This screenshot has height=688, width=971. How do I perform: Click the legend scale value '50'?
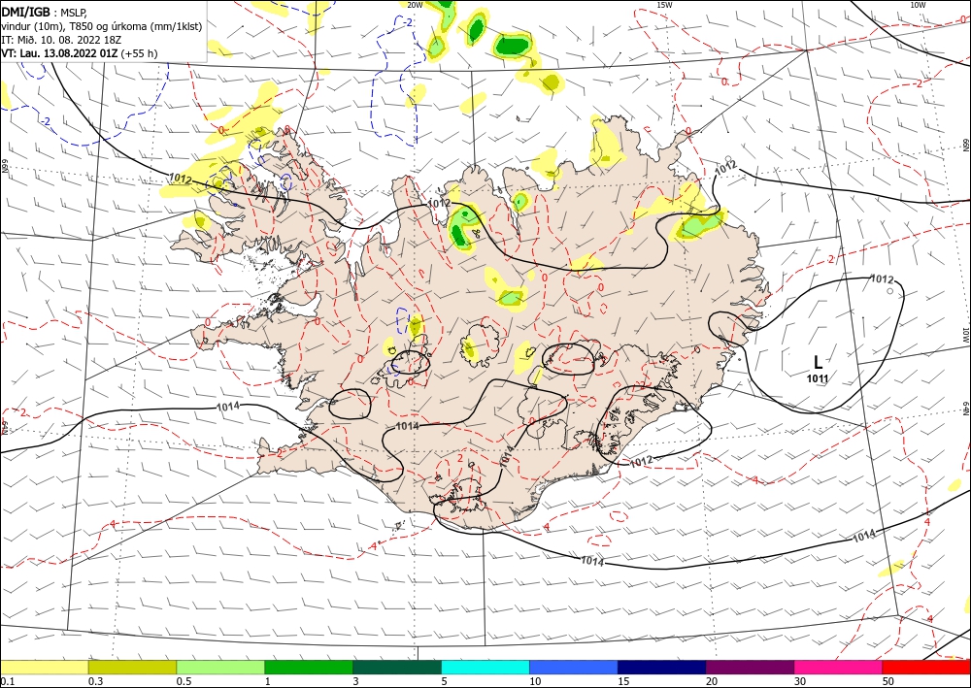[888, 681]
